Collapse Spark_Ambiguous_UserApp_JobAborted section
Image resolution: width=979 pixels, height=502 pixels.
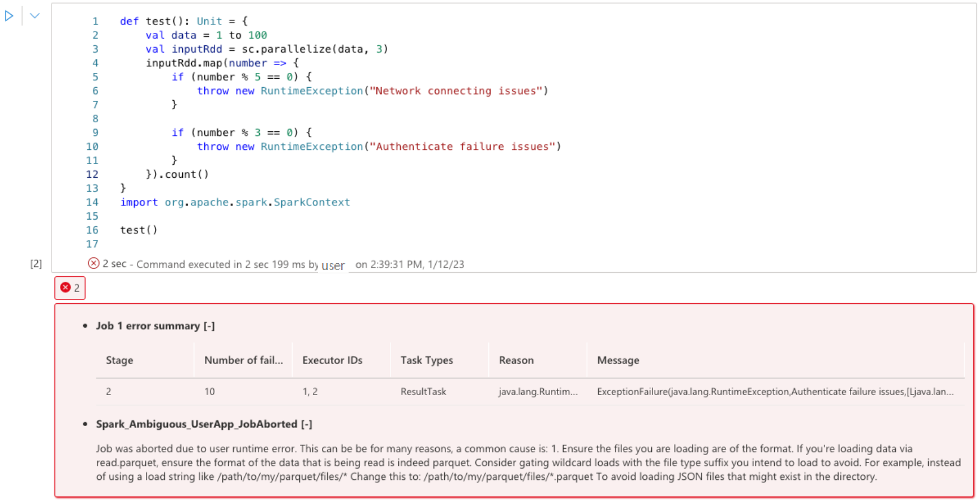coord(306,424)
